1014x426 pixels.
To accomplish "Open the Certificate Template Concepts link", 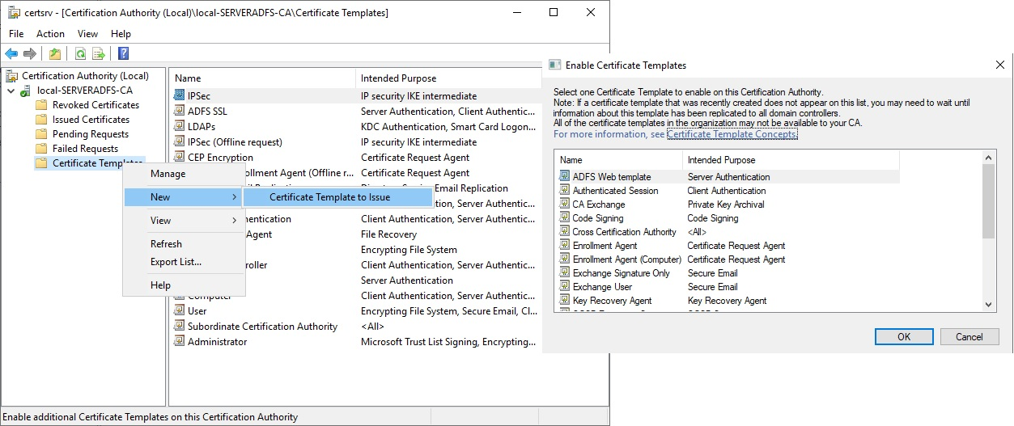I will click(732, 134).
